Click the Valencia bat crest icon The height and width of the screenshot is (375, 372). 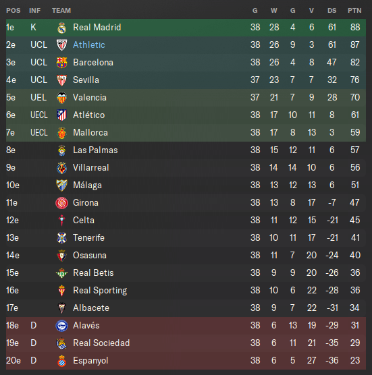point(61,98)
